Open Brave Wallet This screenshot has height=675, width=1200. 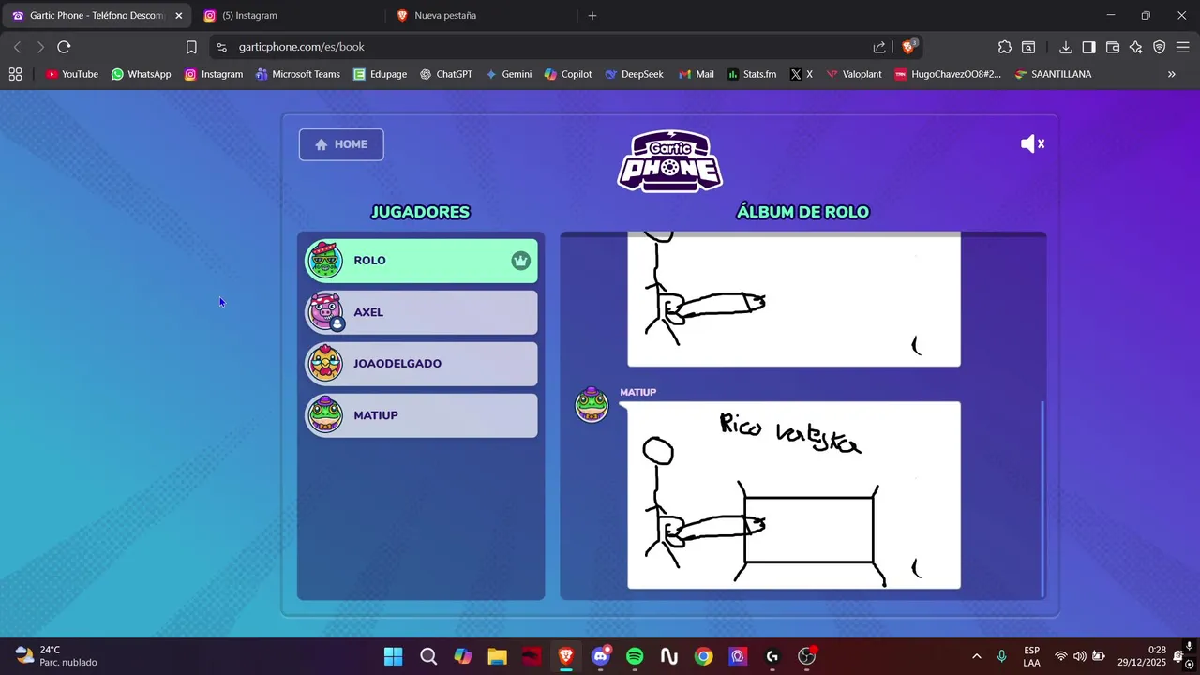[x=1113, y=47]
